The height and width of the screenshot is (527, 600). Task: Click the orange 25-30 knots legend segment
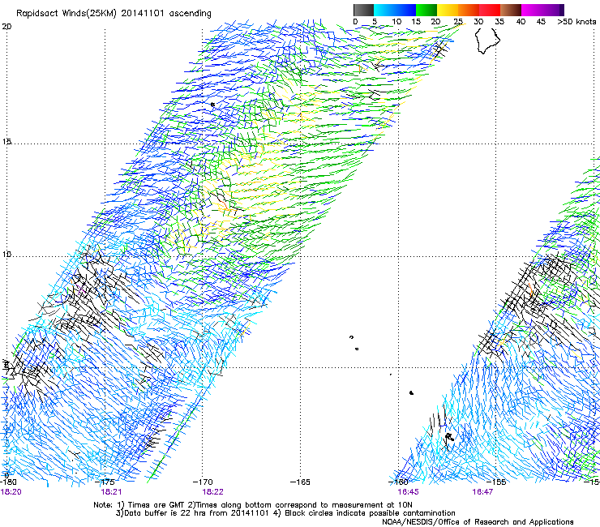coord(469,10)
